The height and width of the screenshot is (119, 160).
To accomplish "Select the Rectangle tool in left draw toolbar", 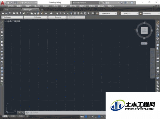I will 2,35.
